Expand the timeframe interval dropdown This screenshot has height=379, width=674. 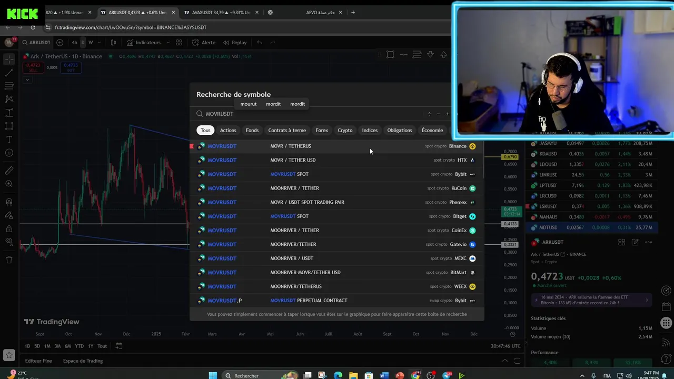(98, 43)
